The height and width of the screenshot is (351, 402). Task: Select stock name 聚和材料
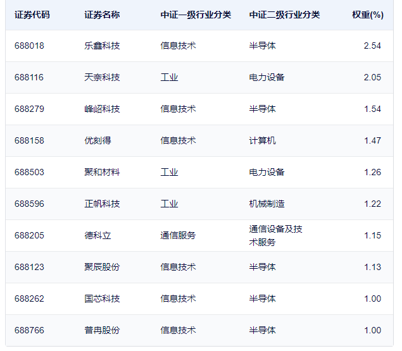tap(102, 172)
